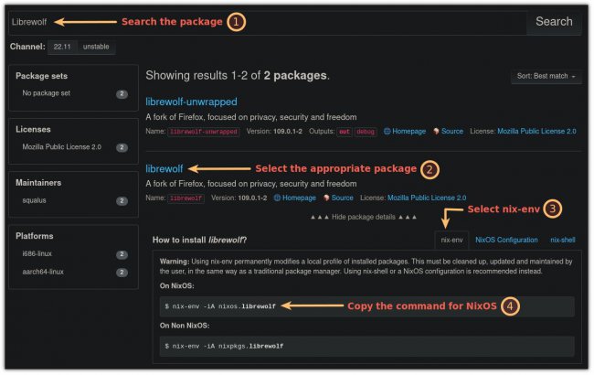Screen dimensions: 594x375
Task: Click the count badge beside squalus
Action: tap(122, 201)
